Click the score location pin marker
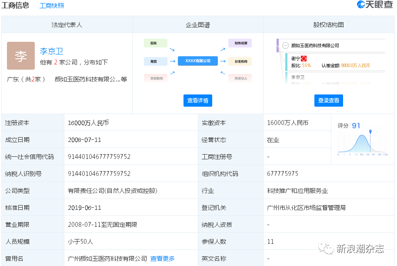Image resolution: width=397 pixels, height=266 pixels. coord(370,131)
